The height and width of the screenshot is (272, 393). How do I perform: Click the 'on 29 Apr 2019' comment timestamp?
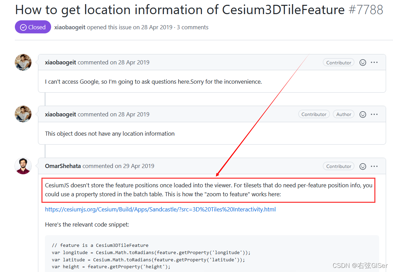click(x=135, y=166)
